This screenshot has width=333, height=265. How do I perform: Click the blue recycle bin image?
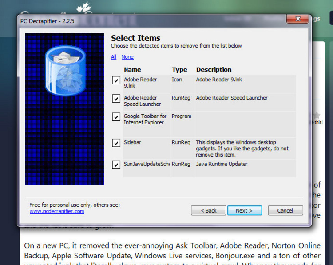[x=65, y=70]
